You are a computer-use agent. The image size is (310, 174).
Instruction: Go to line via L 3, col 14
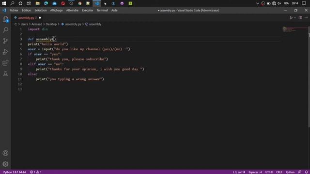(239, 172)
